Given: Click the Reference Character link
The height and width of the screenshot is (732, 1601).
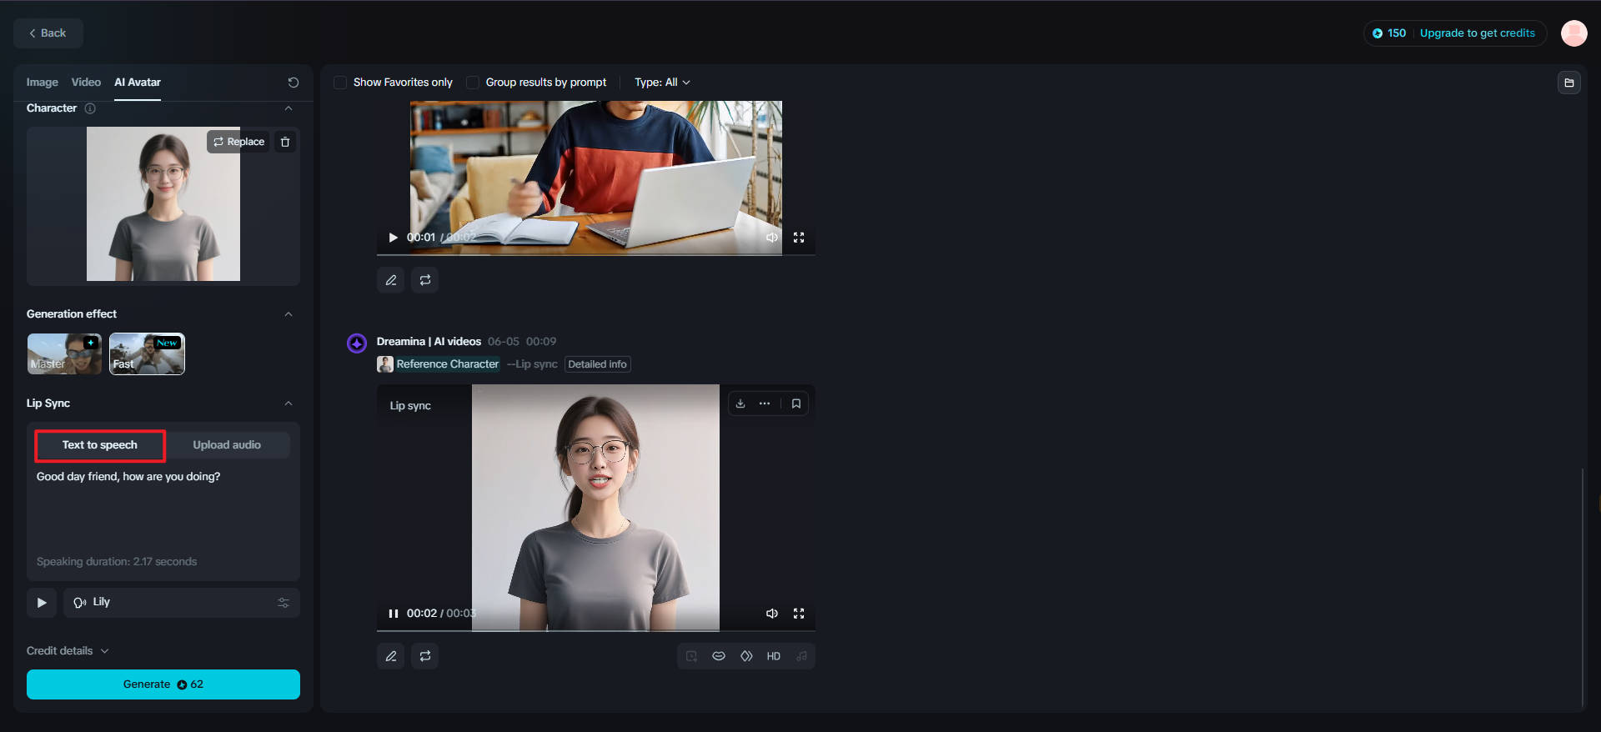Looking at the screenshot, I should coord(448,364).
